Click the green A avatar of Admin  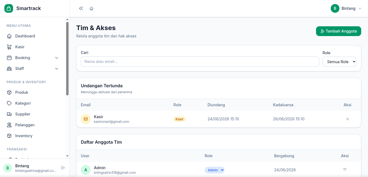coord(86,170)
